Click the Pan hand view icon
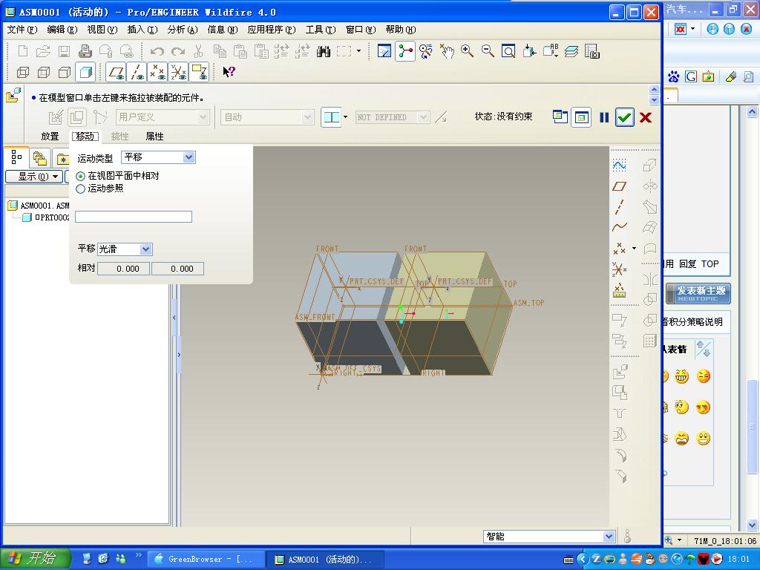Viewport: 760px width, 570px height. [x=446, y=51]
